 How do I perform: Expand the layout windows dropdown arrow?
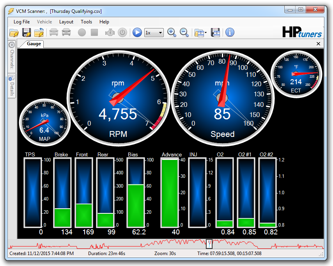[x=205, y=33]
